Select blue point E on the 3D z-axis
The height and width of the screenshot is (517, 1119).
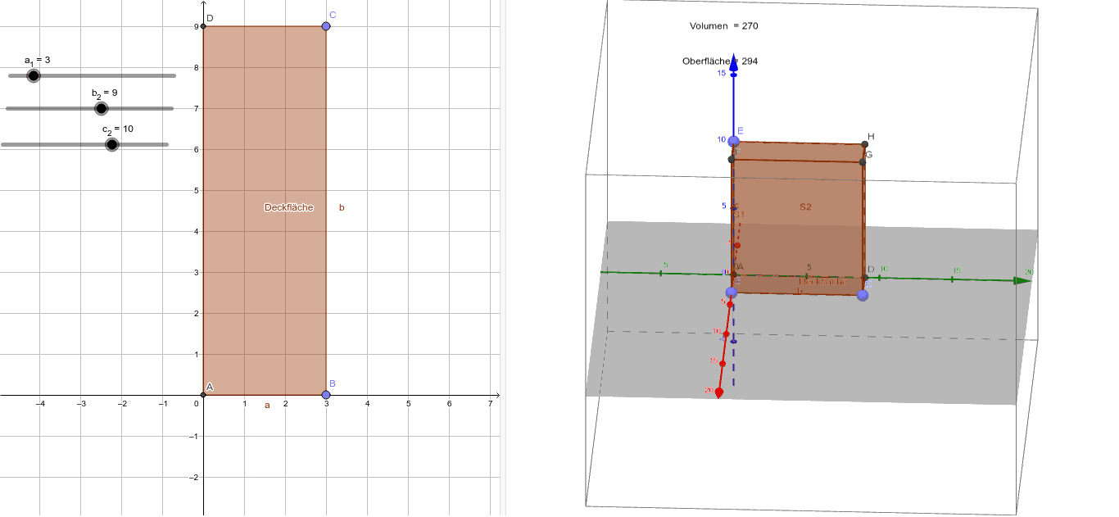coord(734,141)
